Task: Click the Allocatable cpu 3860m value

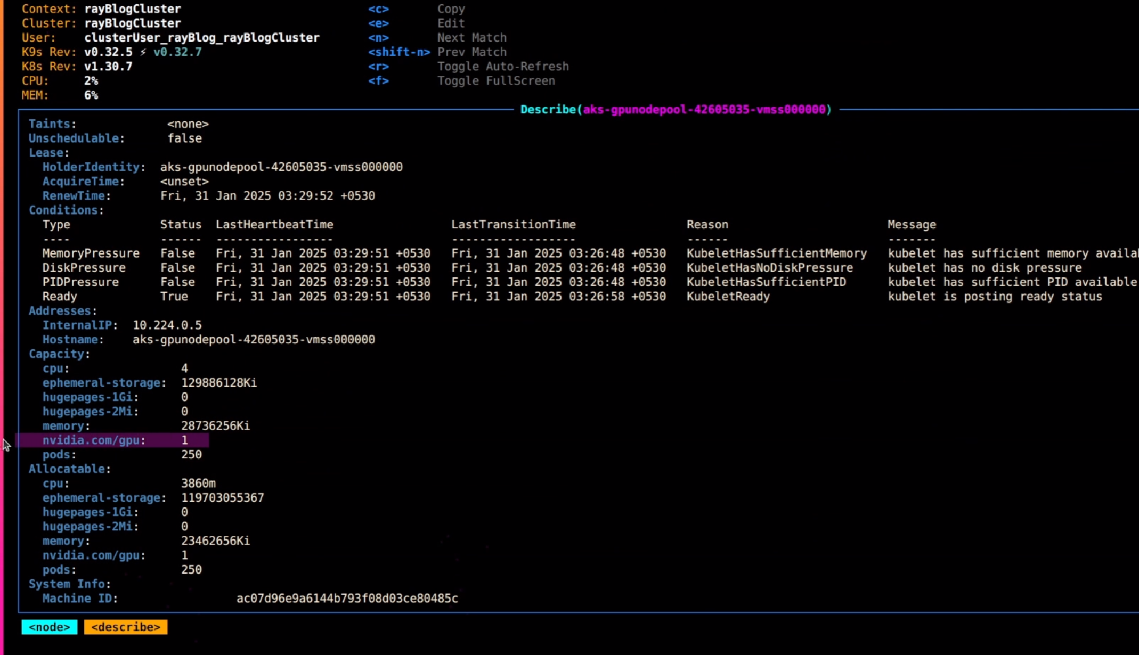Action: coord(198,484)
